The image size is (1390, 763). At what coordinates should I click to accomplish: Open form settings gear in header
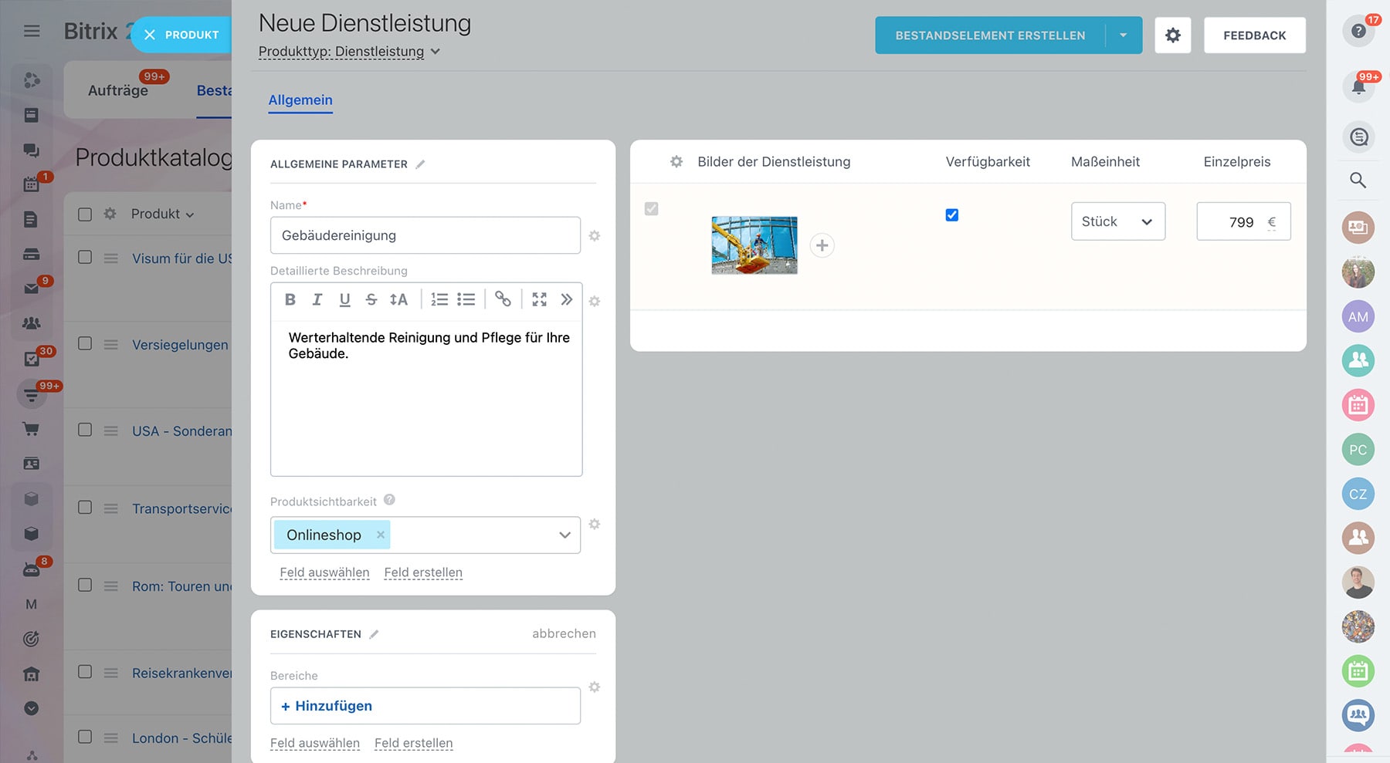(1172, 35)
